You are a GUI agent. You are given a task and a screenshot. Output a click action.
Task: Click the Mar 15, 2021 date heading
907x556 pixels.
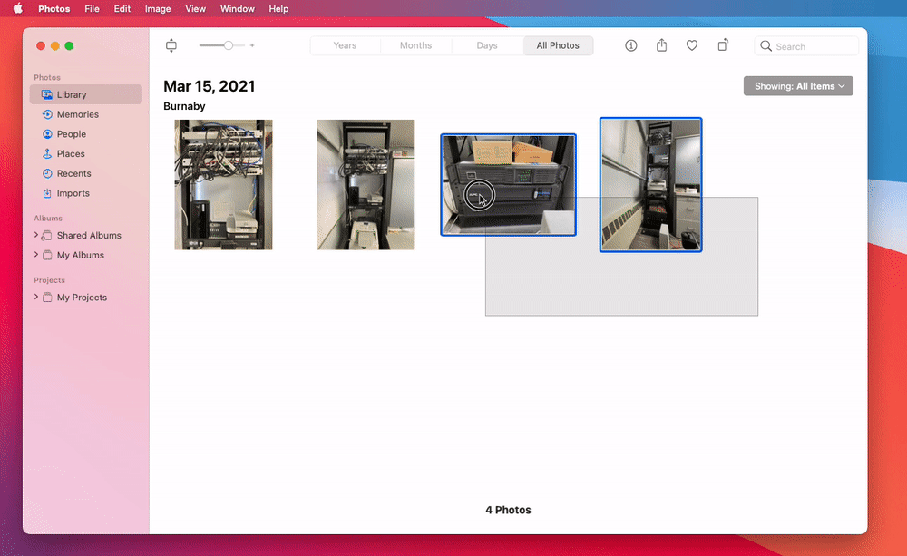(209, 86)
